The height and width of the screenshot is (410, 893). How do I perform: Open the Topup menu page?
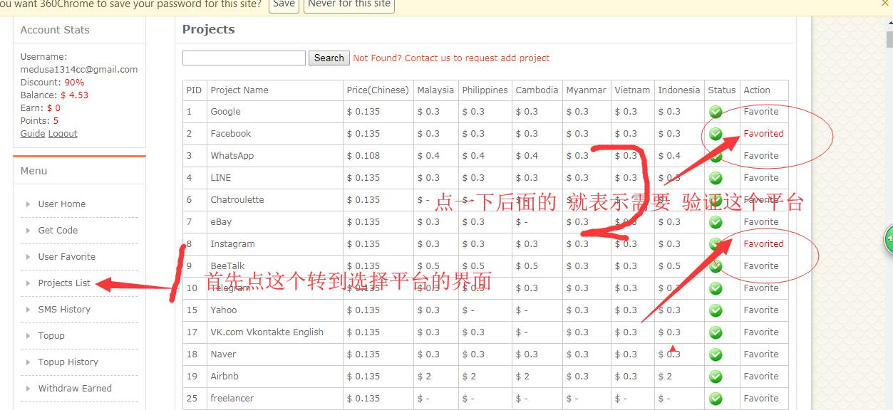coord(51,336)
